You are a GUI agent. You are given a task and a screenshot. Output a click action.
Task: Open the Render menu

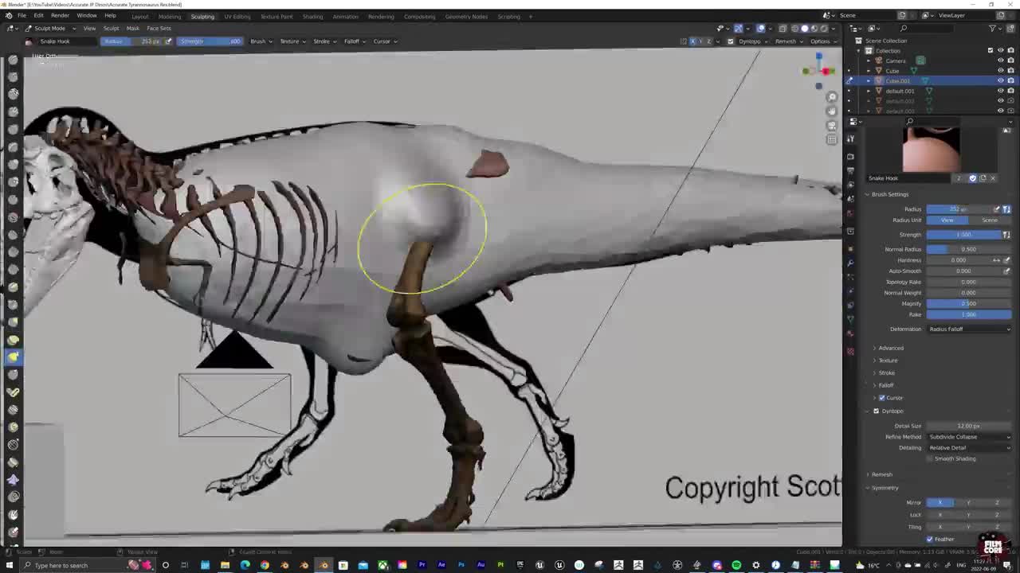(60, 16)
